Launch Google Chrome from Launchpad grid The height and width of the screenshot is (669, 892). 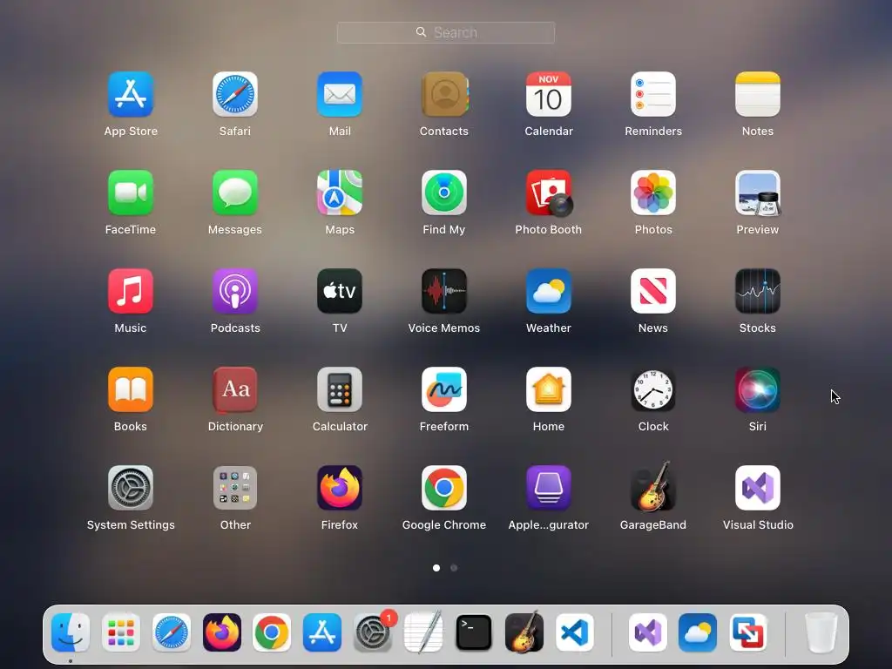coord(444,488)
